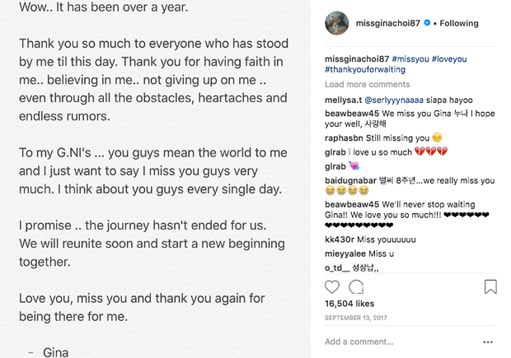The height and width of the screenshot is (358, 511).
Task: Click the Following button
Action: (x=458, y=24)
